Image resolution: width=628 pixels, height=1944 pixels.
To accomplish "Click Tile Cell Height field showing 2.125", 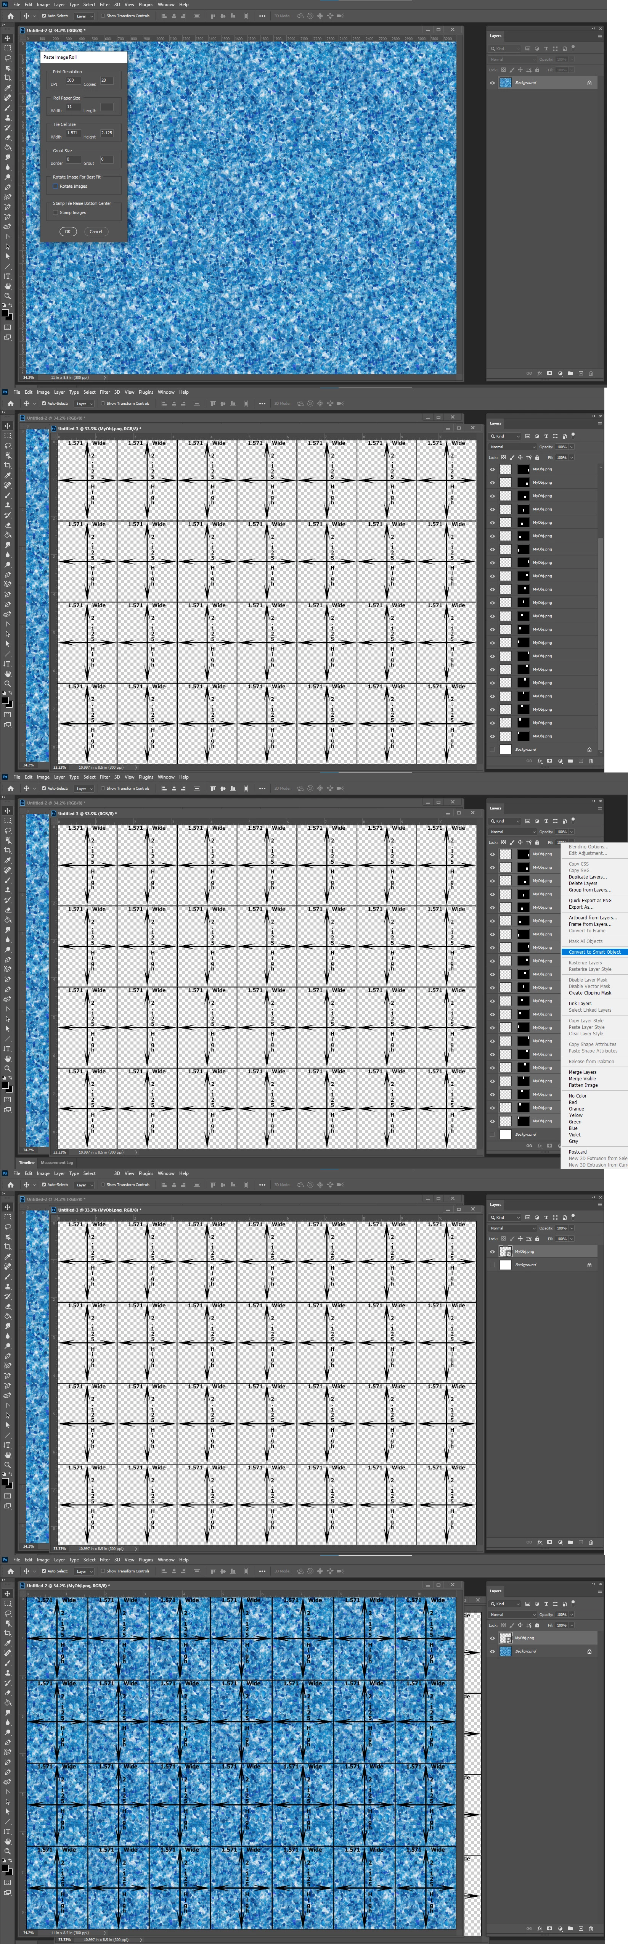I will click(107, 133).
